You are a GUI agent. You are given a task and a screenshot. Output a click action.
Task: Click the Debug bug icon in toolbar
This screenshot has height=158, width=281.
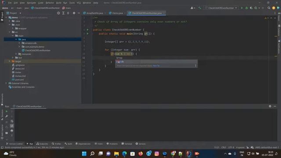(247, 8)
